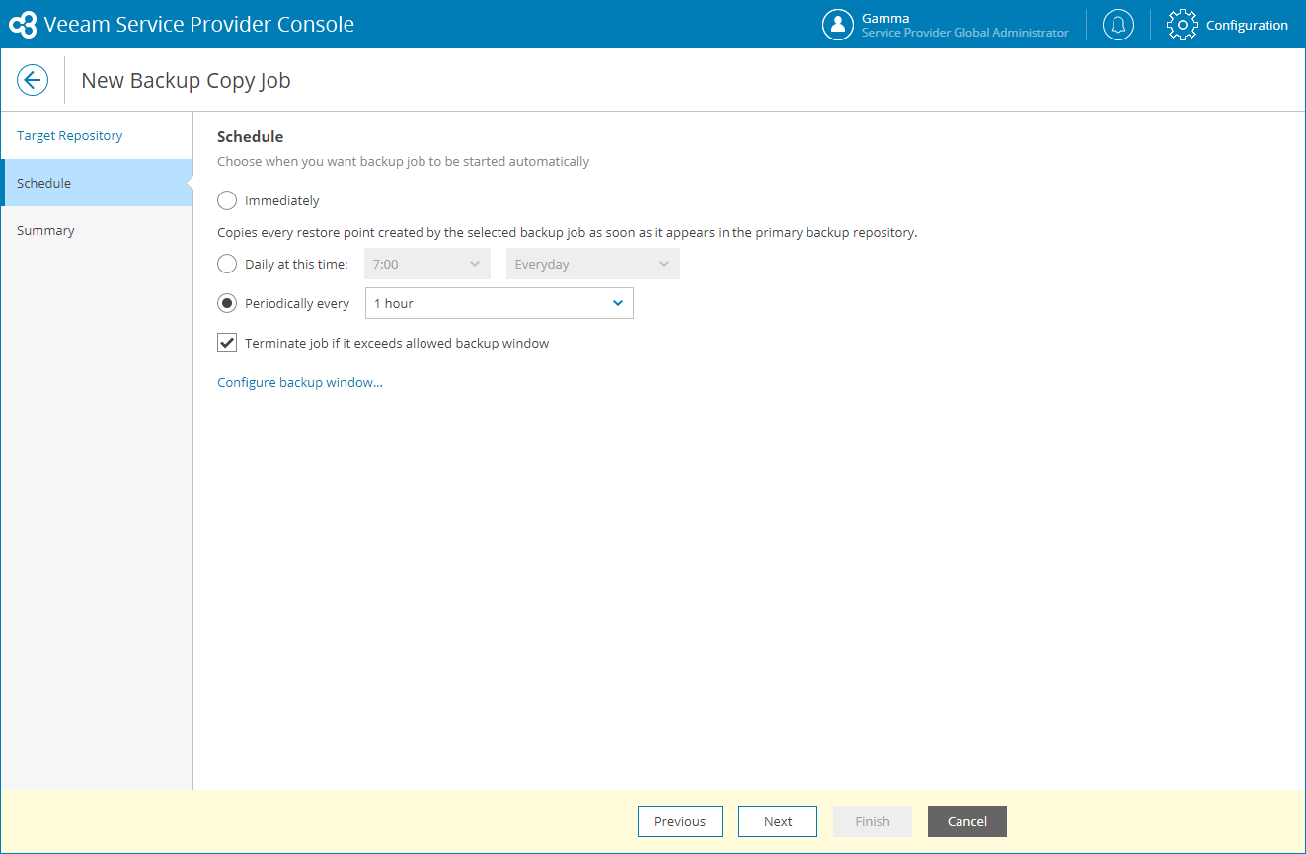
Task: Click the Gamma user name
Action: 885,18
